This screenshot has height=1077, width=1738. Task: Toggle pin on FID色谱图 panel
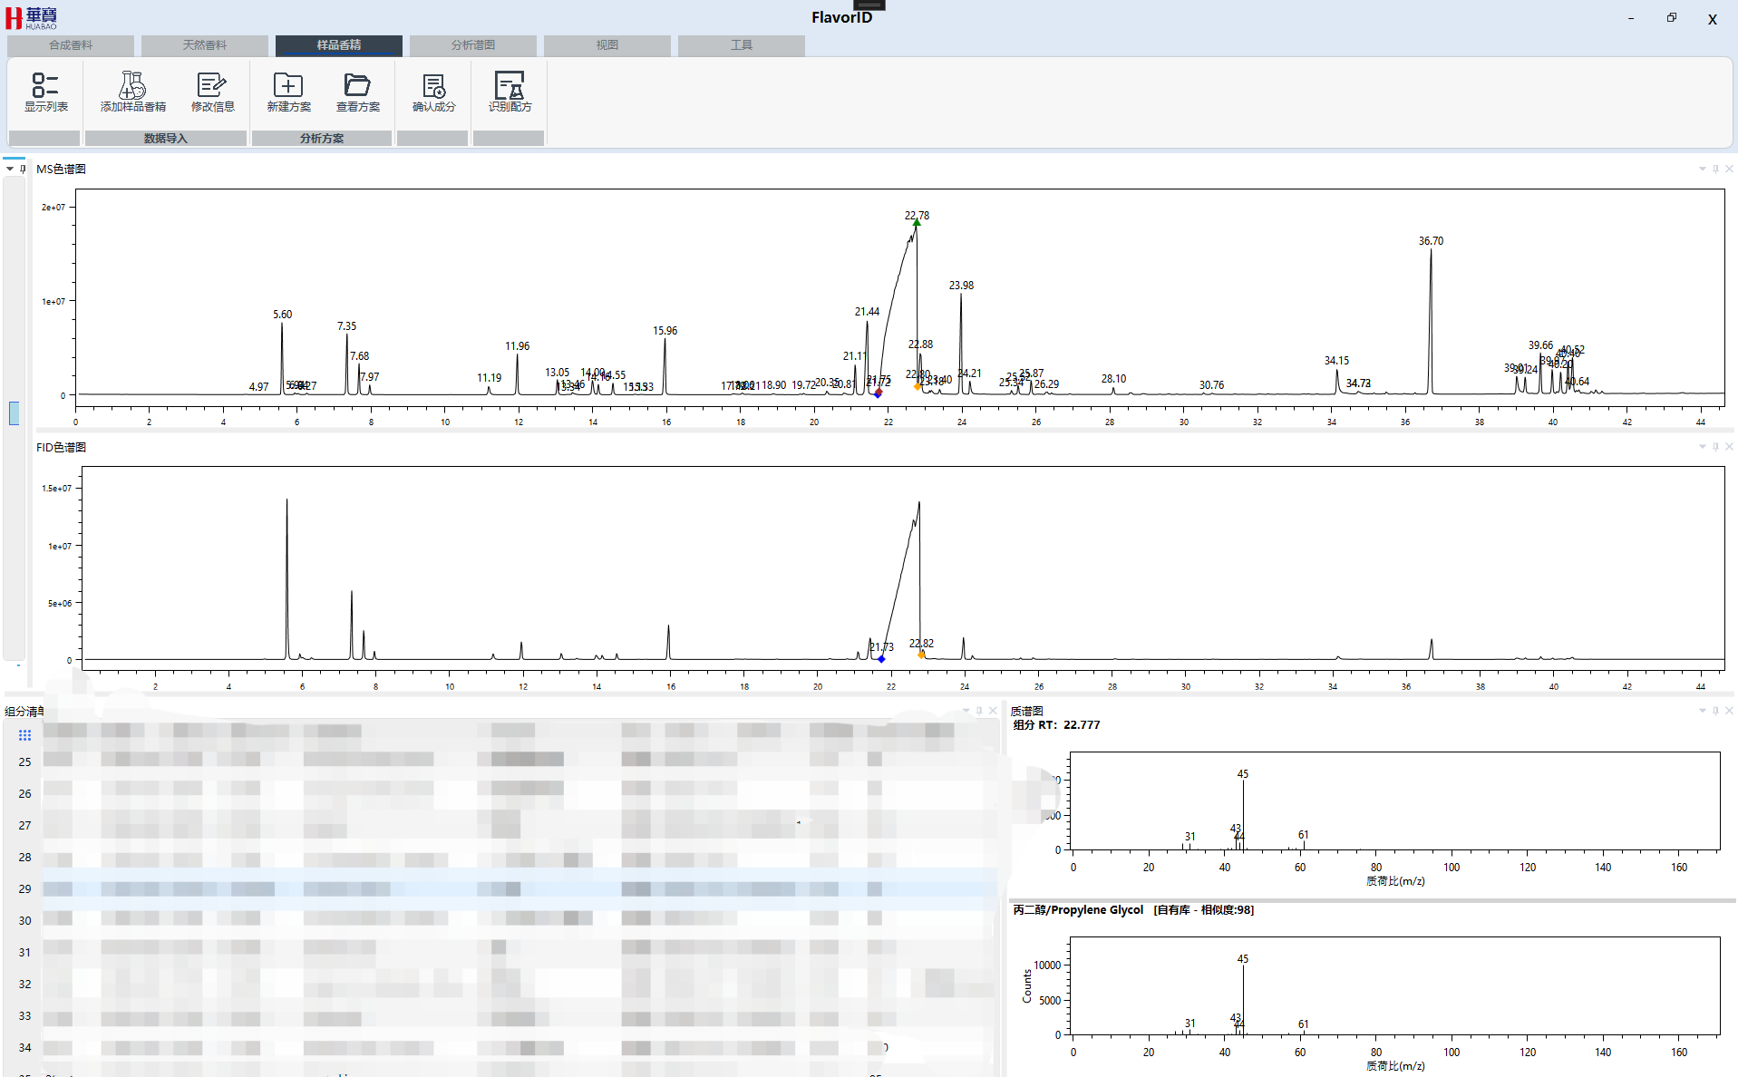(1715, 447)
